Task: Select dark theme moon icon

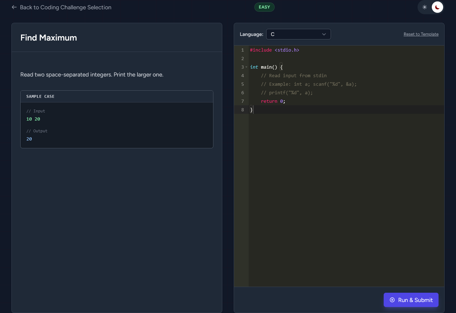Action: click(437, 7)
